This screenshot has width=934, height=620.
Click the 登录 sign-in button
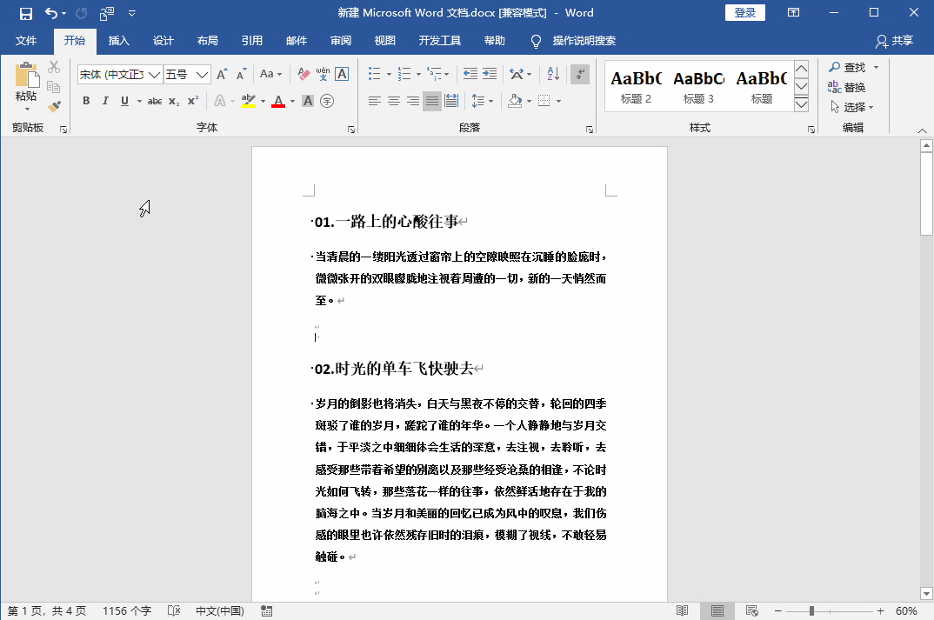click(x=744, y=12)
